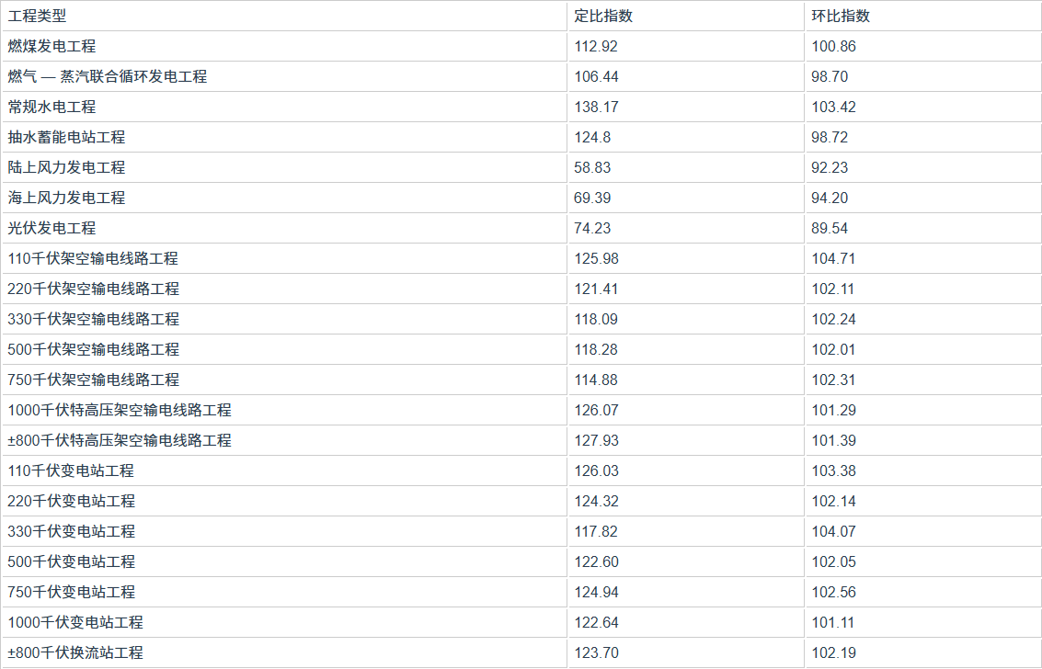This screenshot has width=1042, height=669.
Task: Click the 燃气—蒸汽联合循环发电工程 cell
Action: point(108,76)
